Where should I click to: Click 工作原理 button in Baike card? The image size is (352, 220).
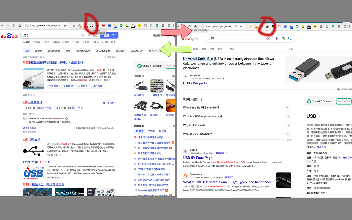tap(54, 86)
